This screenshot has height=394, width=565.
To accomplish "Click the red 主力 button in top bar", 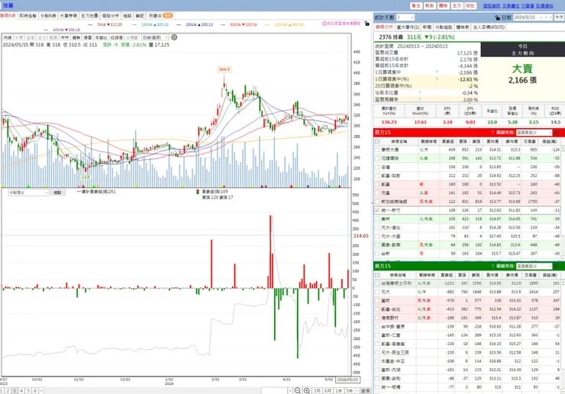I will pos(457,6).
